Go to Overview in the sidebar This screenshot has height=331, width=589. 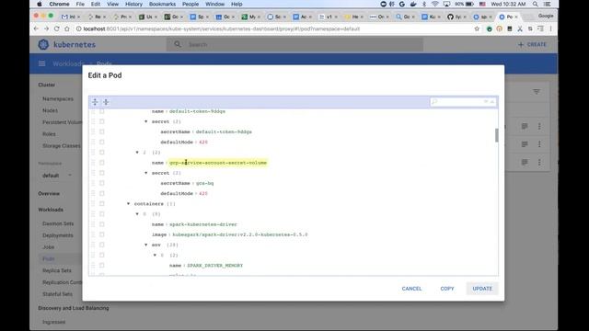point(49,194)
